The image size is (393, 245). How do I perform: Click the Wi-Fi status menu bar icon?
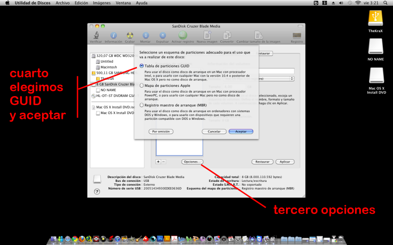pyautogui.click(x=358, y=3)
